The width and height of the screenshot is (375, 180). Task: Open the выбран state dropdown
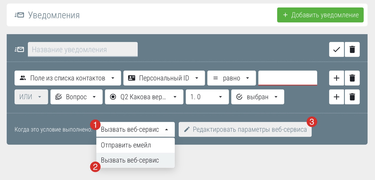(x=257, y=97)
